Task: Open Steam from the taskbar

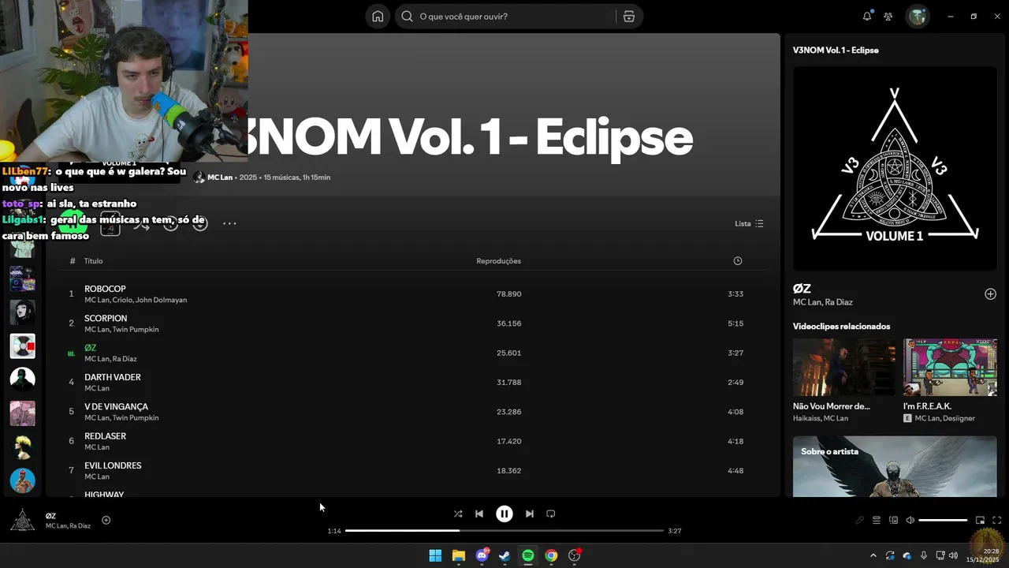Action: tap(504, 555)
